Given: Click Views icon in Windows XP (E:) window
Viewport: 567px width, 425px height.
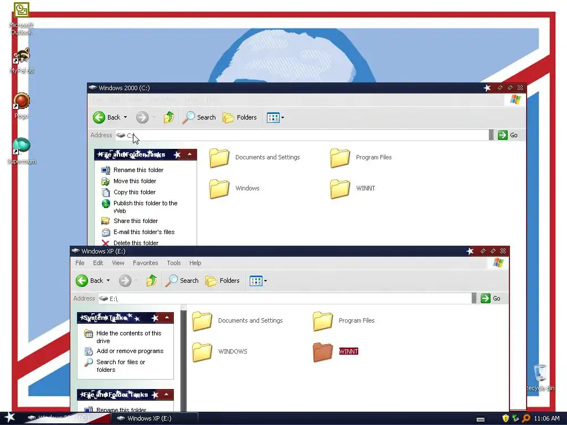Looking at the screenshot, I should (256, 281).
